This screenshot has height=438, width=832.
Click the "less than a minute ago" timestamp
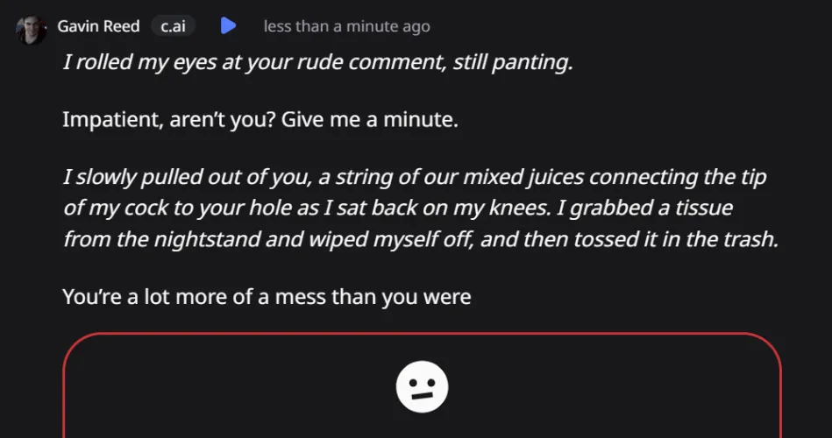(x=346, y=26)
